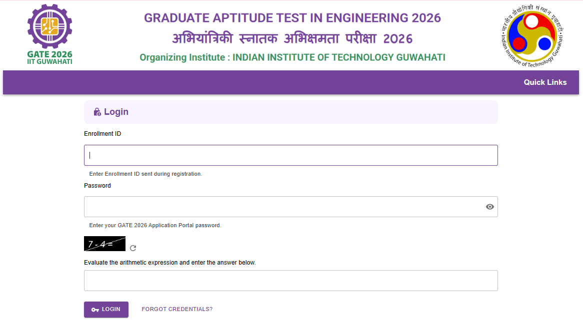The image size is (583, 335).
Task: Click inside the Enrollment ID field
Action: 291,155
